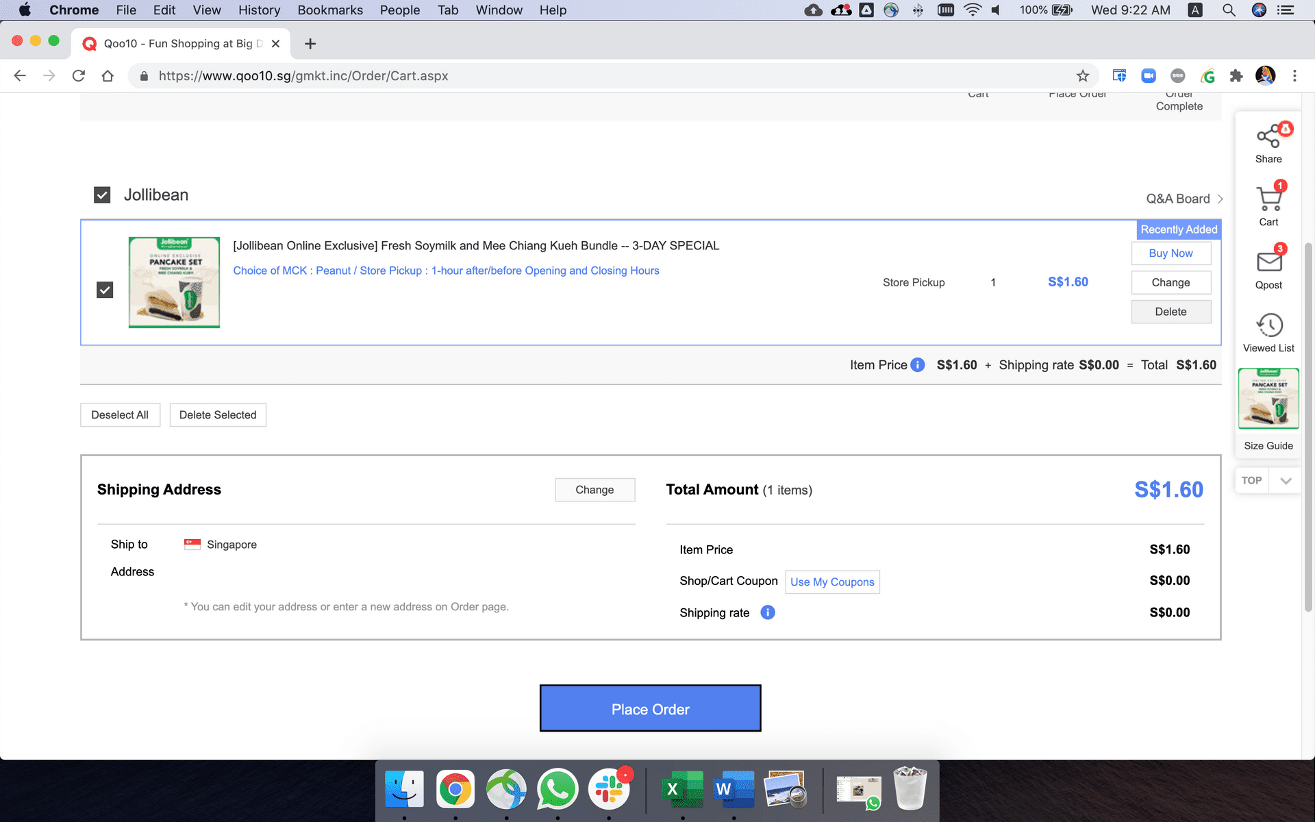Open the Chrome profile avatar
1315x822 pixels.
click(x=1265, y=76)
